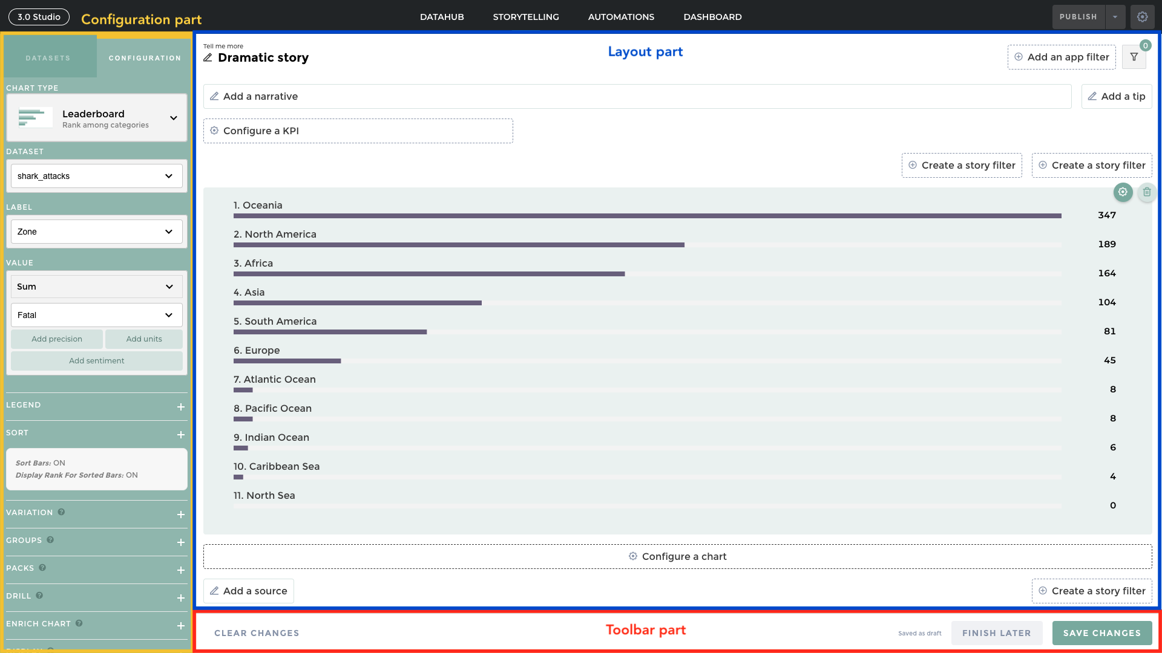Viewport: 1162px width, 653px height.
Task: Open the Sum aggregation dropdown
Action: coord(97,287)
